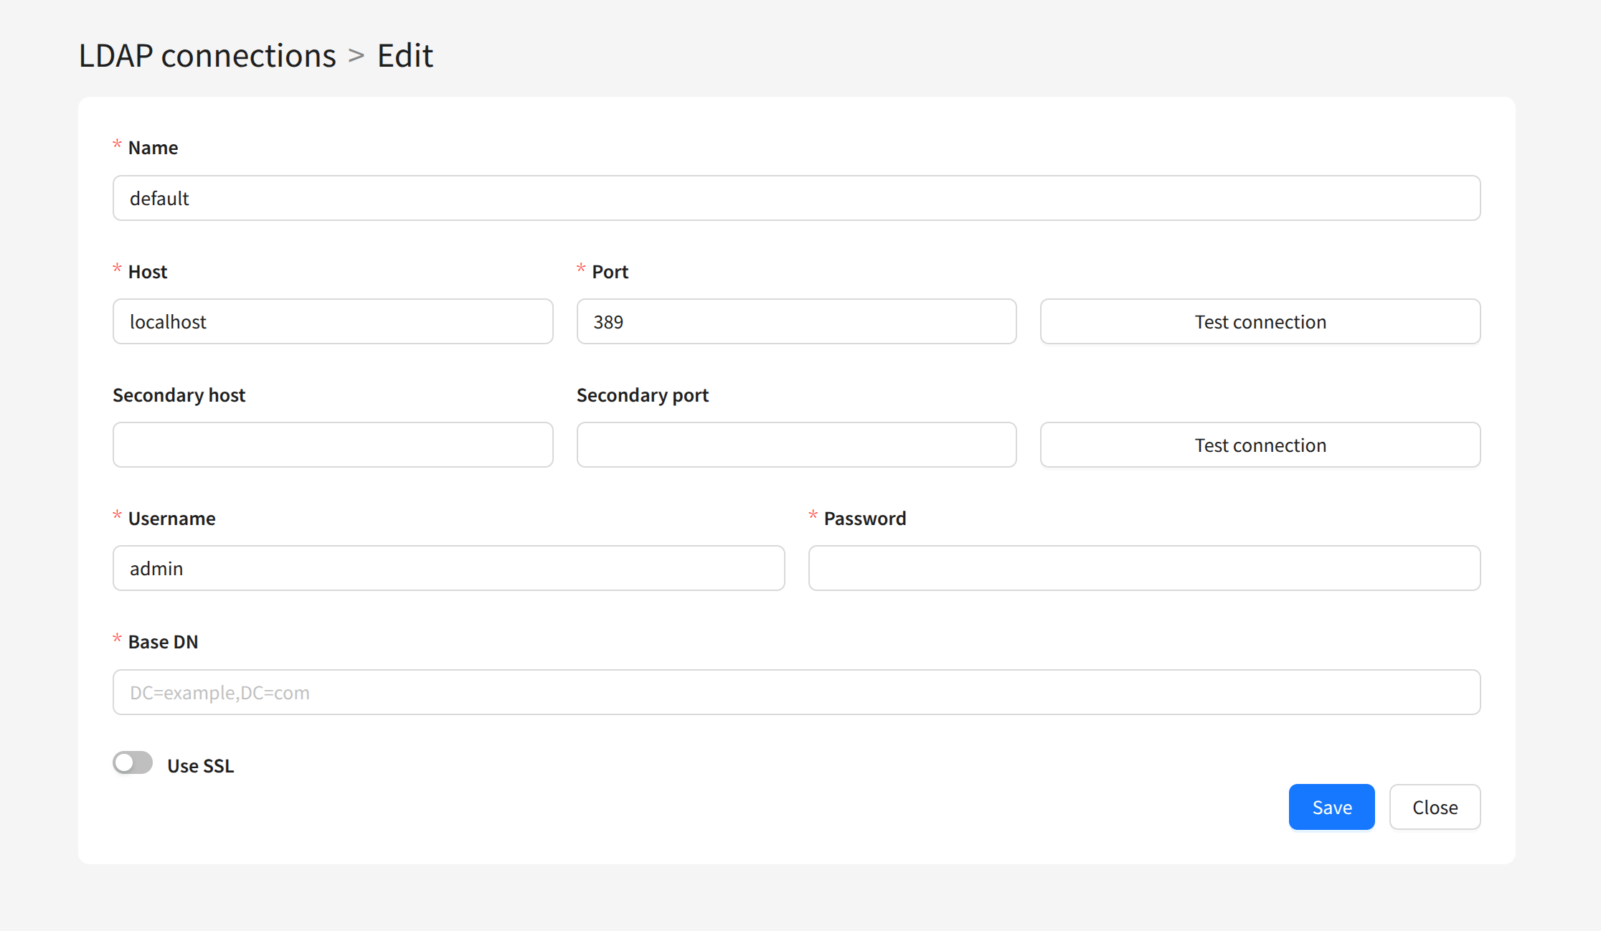The width and height of the screenshot is (1601, 931).
Task: Click the empty Password field
Action: pyautogui.click(x=1144, y=568)
